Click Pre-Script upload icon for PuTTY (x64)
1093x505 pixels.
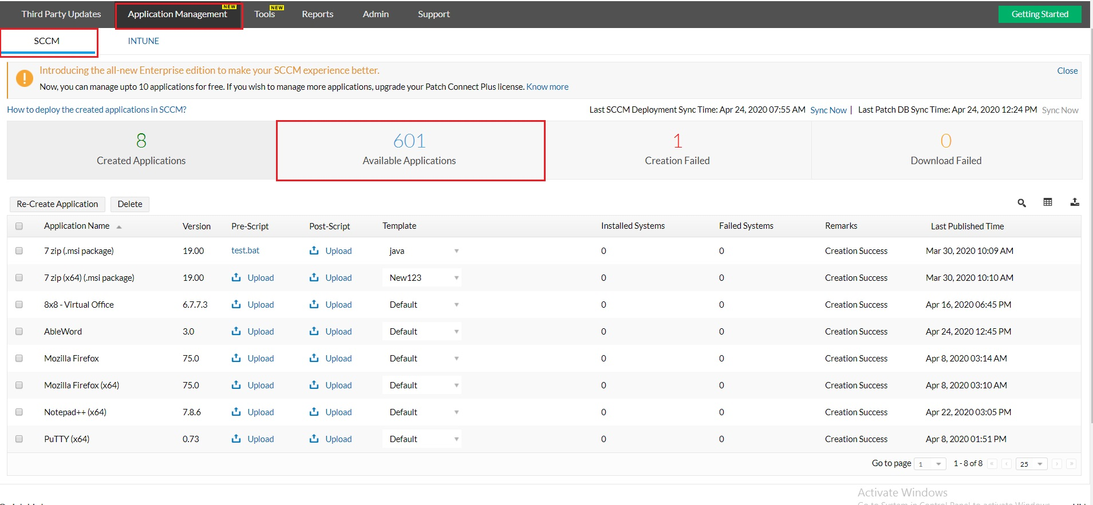point(236,439)
